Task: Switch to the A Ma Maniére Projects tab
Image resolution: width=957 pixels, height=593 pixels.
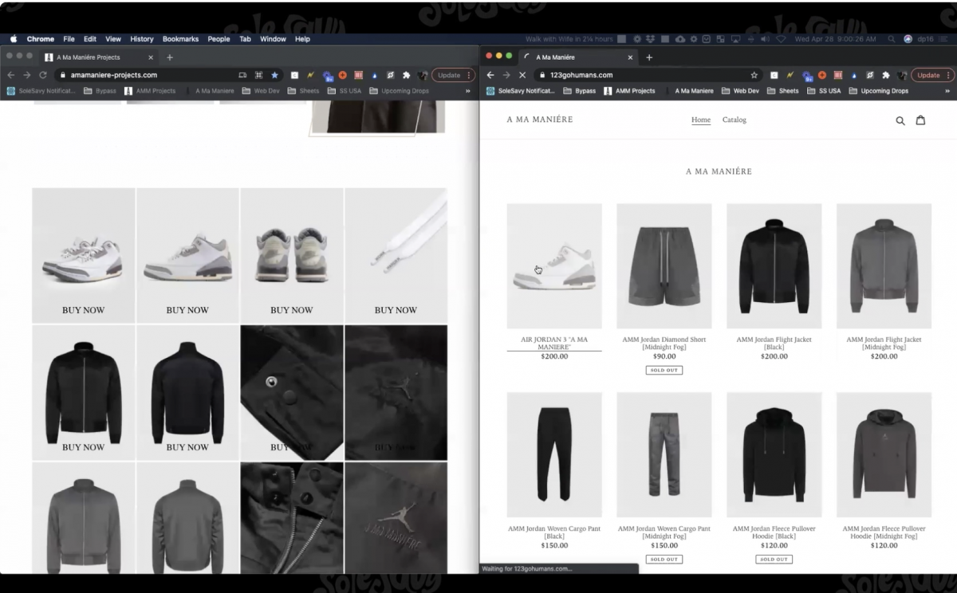Action: 98,57
